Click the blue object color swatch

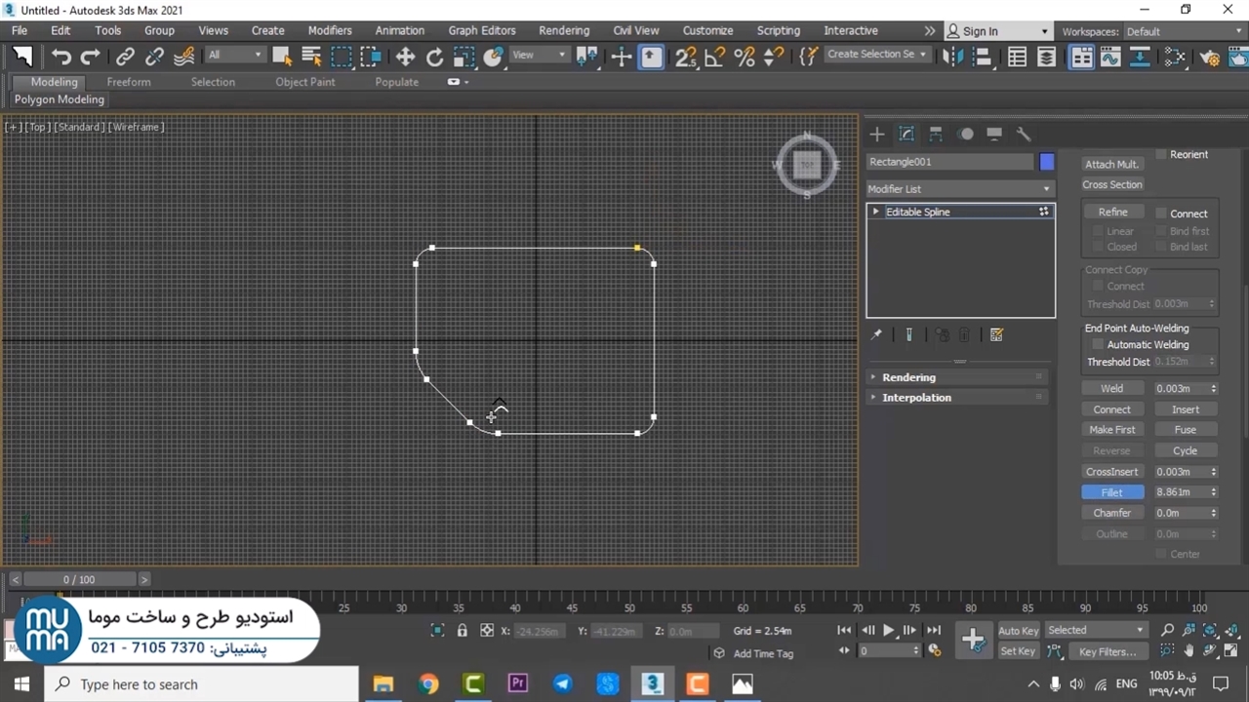click(x=1047, y=162)
